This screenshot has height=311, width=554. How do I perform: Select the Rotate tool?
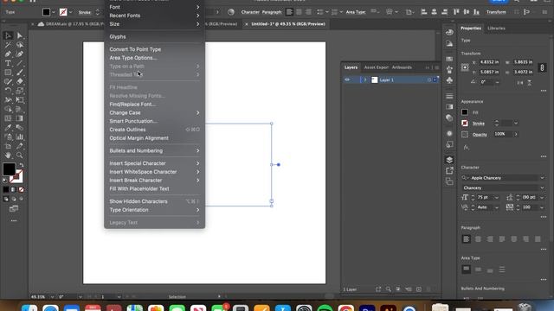click(x=8, y=91)
